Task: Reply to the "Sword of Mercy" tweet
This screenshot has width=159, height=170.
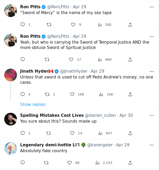Action: point(23,25)
